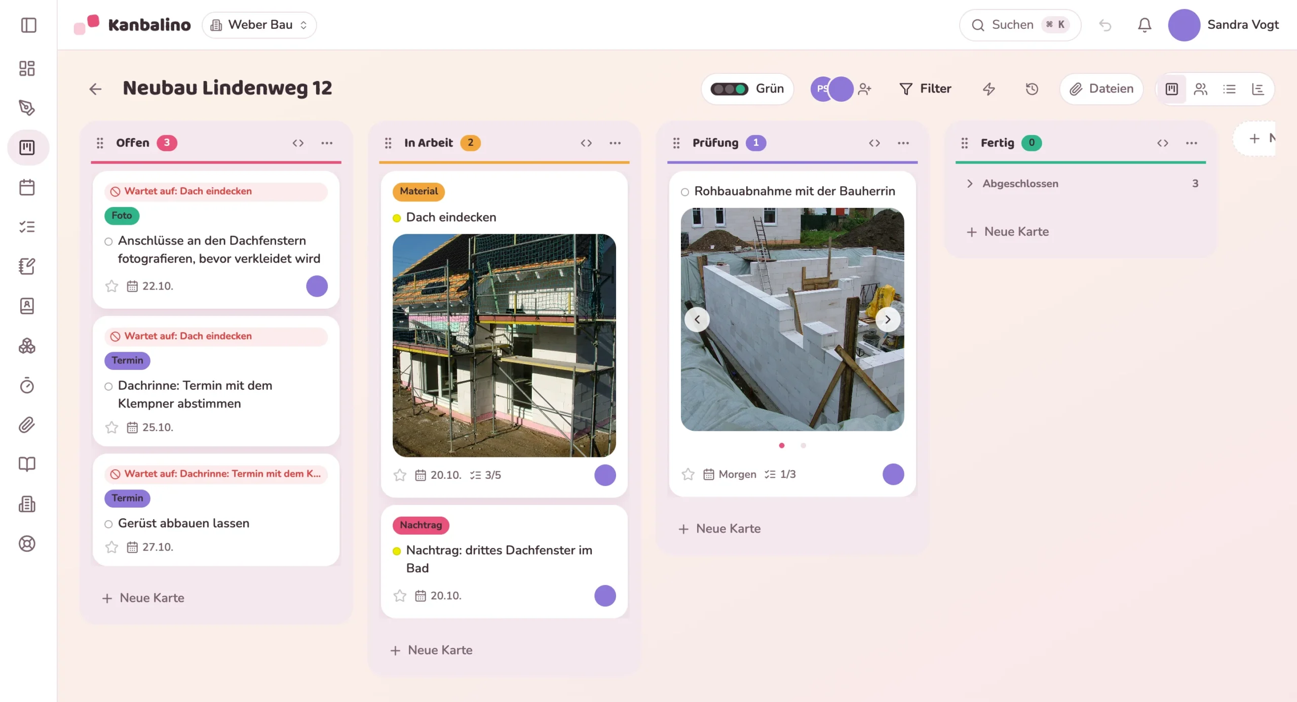
Task: Add Neue Karte in Offen column
Action: pos(143,598)
